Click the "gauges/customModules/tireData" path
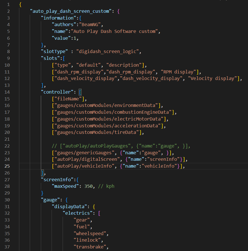Viewport: 248px width, 251px height. coord(97,132)
